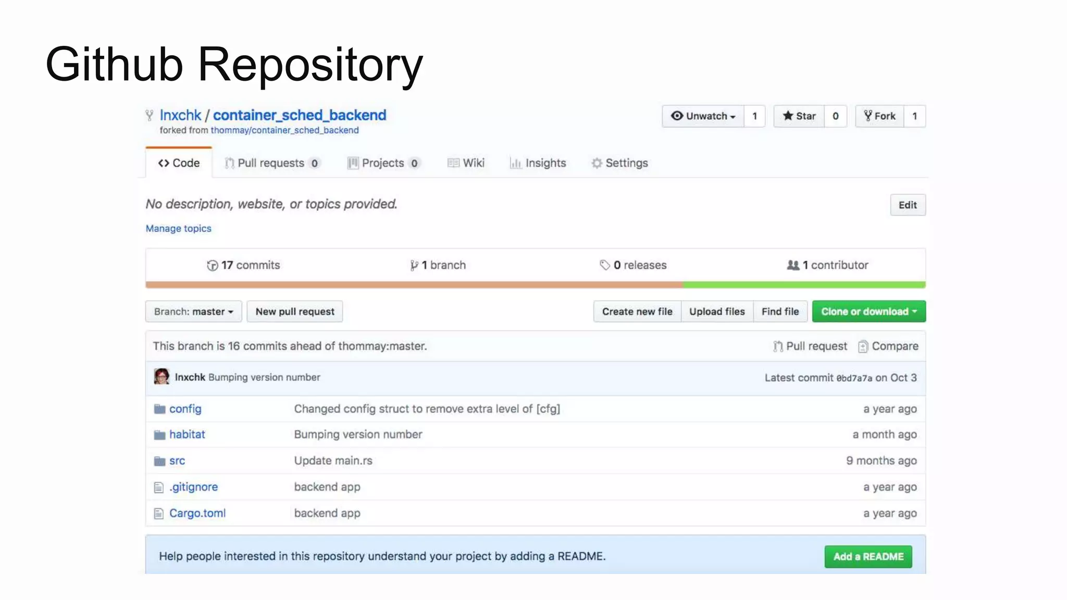Click Add a README button
Screen dimensions: 1067x600
(869, 556)
